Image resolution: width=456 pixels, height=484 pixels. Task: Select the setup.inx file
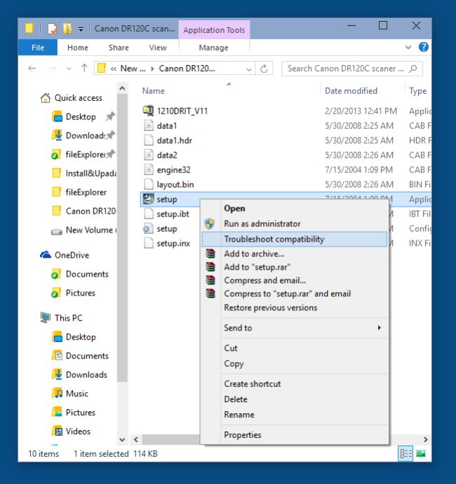click(173, 243)
